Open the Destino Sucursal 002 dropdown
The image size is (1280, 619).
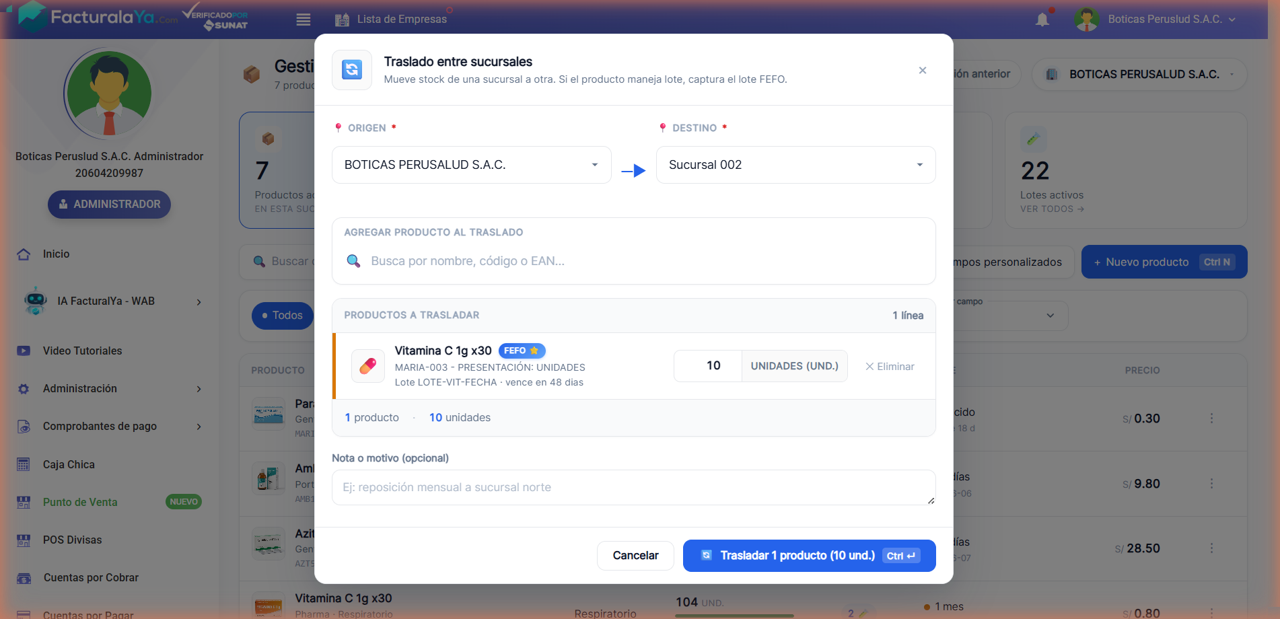tap(796, 165)
